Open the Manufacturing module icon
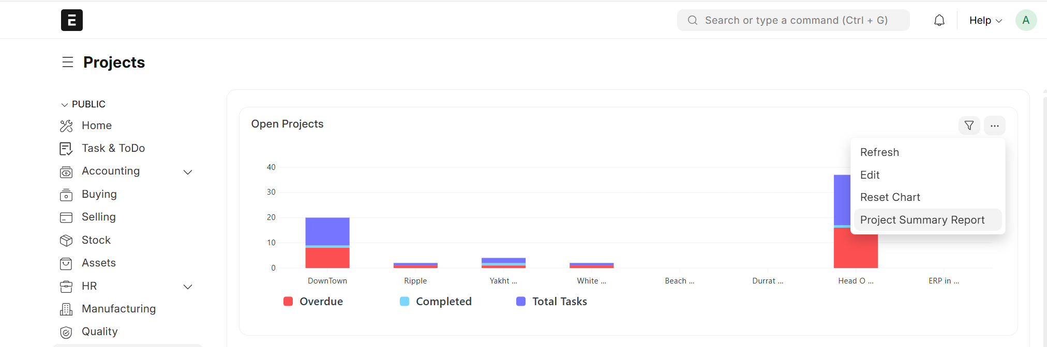This screenshot has height=347, width=1047. [x=66, y=309]
